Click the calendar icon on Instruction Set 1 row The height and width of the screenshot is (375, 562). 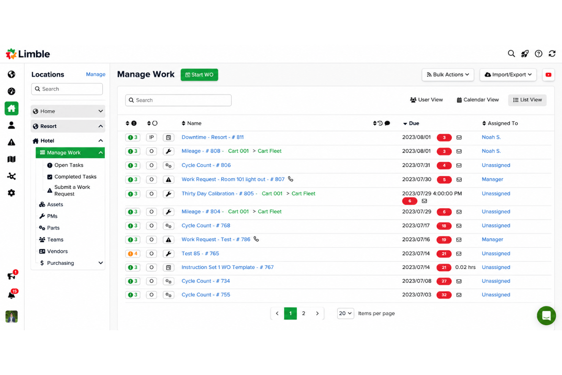coord(169,267)
